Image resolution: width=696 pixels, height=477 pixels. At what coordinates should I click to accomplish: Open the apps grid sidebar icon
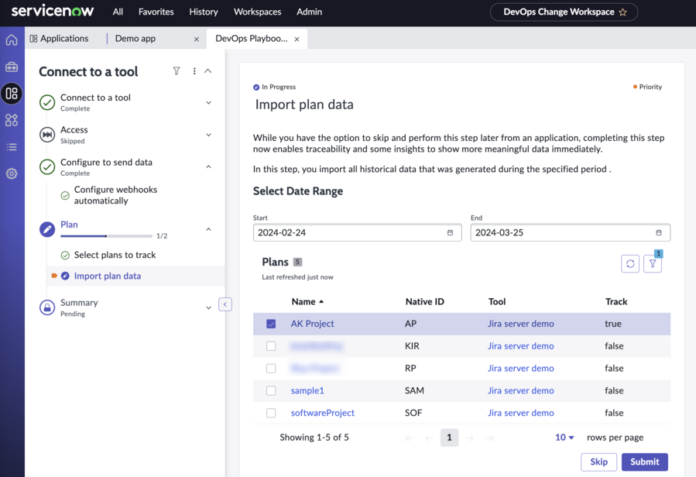[x=12, y=120]
